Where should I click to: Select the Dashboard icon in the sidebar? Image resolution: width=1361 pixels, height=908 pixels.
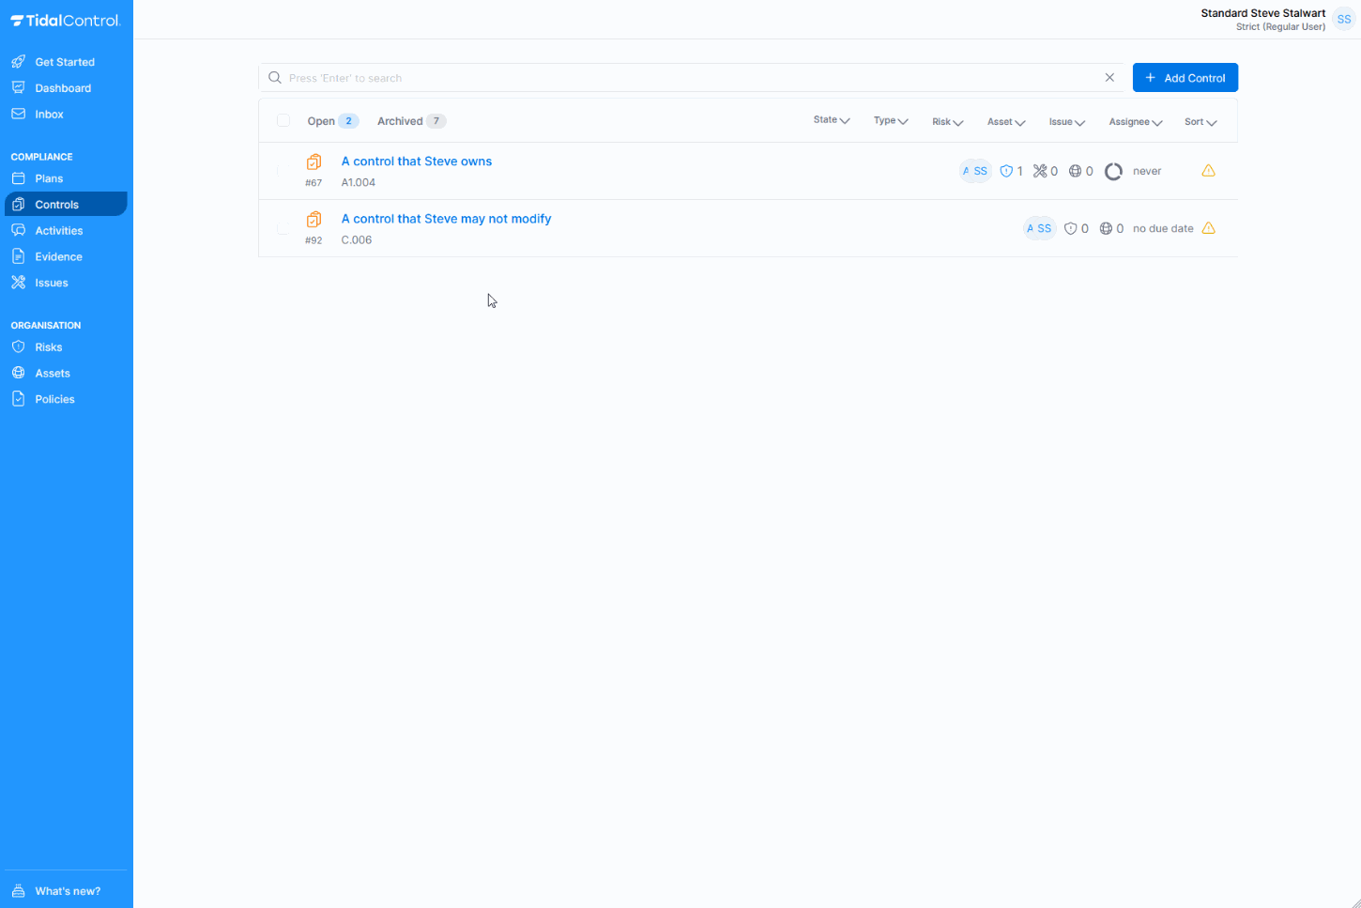pos(19,87)
